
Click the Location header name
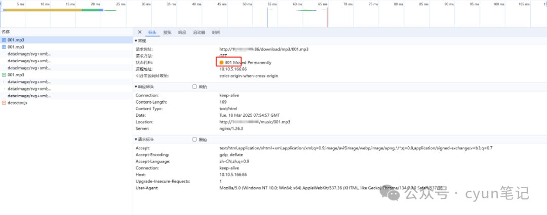(x=144, y=122)
